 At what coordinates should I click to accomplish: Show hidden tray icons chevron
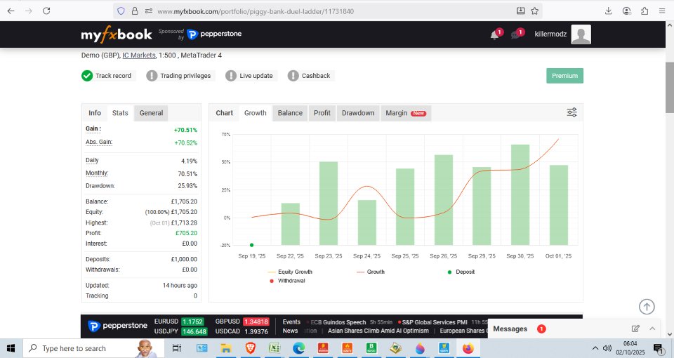(x=595, y=348)
